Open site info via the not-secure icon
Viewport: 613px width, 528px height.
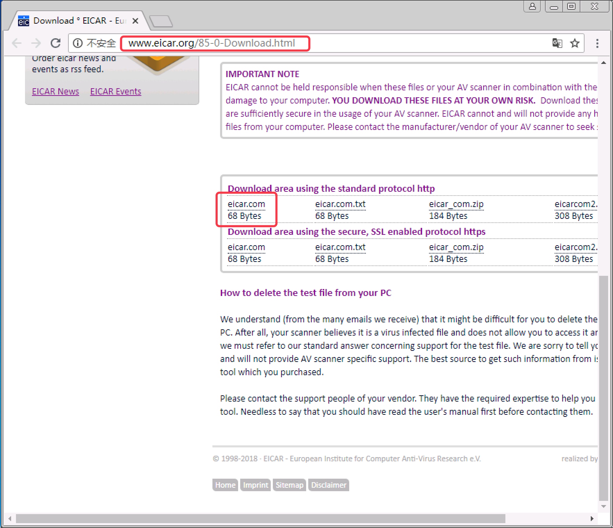(x=77, y=43)
